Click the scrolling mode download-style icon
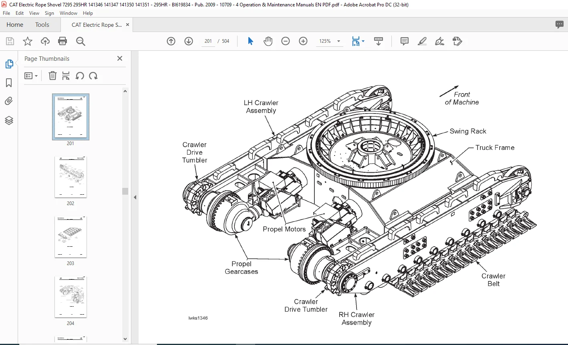 (x=379, y=41)
